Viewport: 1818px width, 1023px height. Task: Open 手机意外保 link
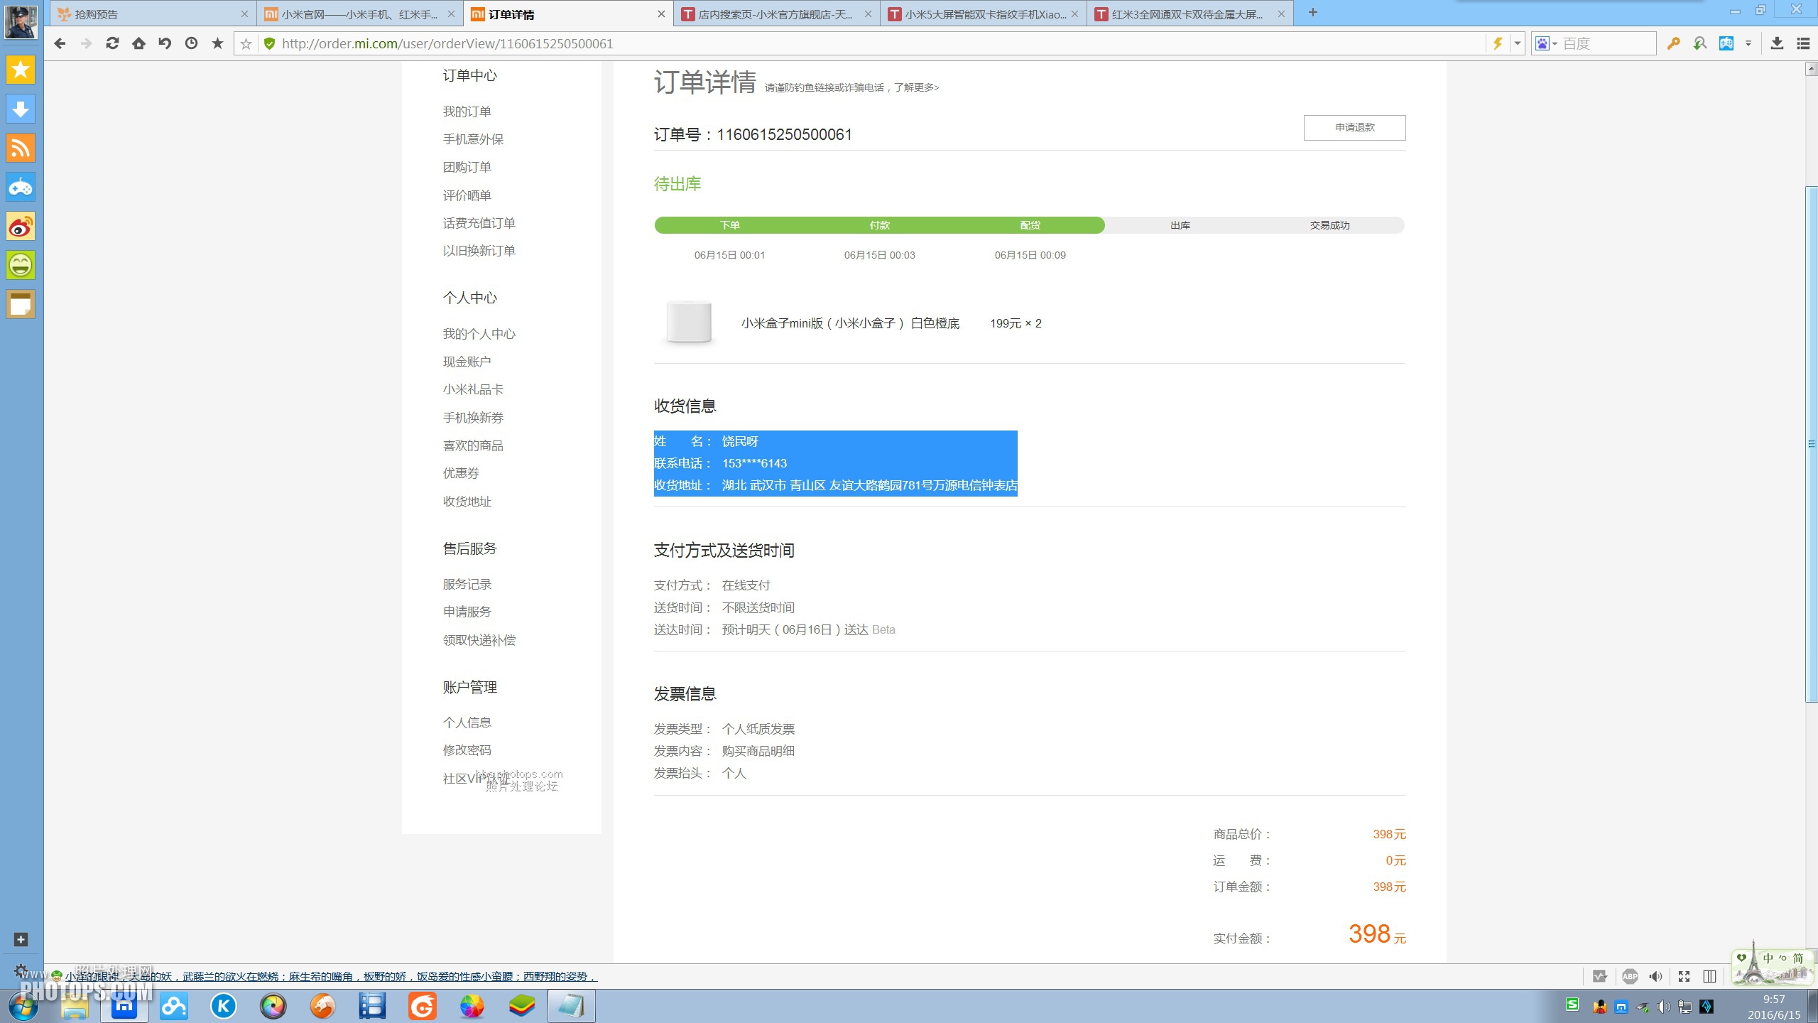(x=473, y=139)
